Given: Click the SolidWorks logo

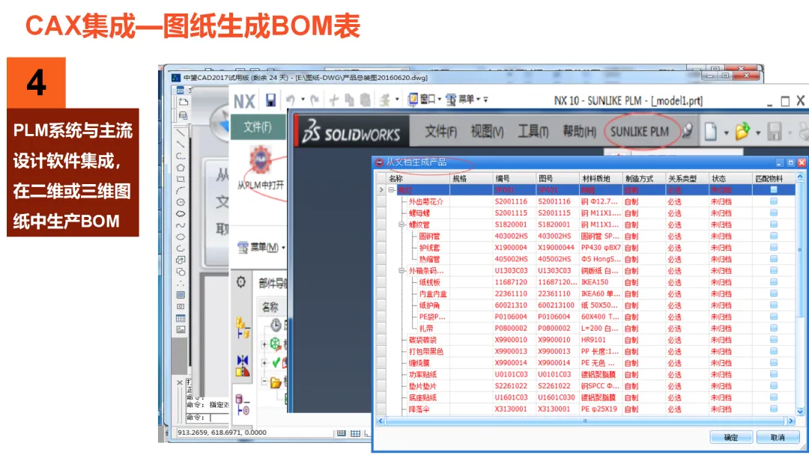Looking at the screenshot, I should [351, 132].
